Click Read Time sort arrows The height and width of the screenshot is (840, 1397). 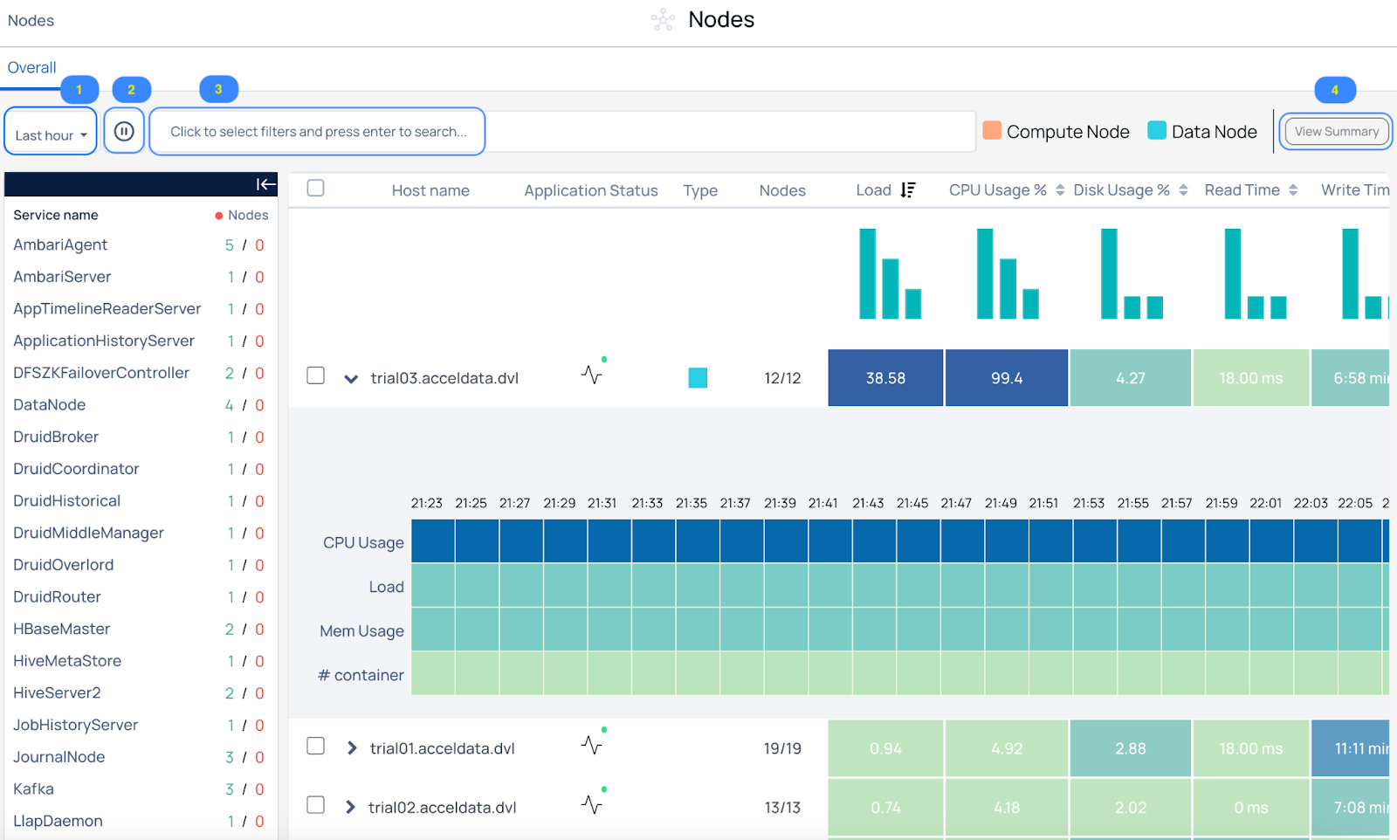tap(1293, 190)
